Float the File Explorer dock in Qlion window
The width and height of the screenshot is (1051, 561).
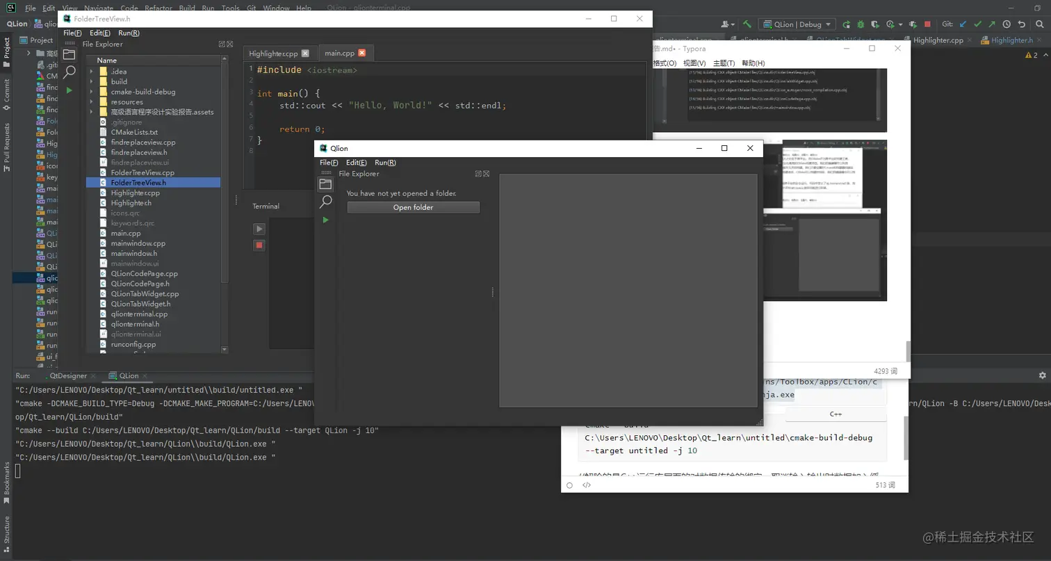[478, 174]
